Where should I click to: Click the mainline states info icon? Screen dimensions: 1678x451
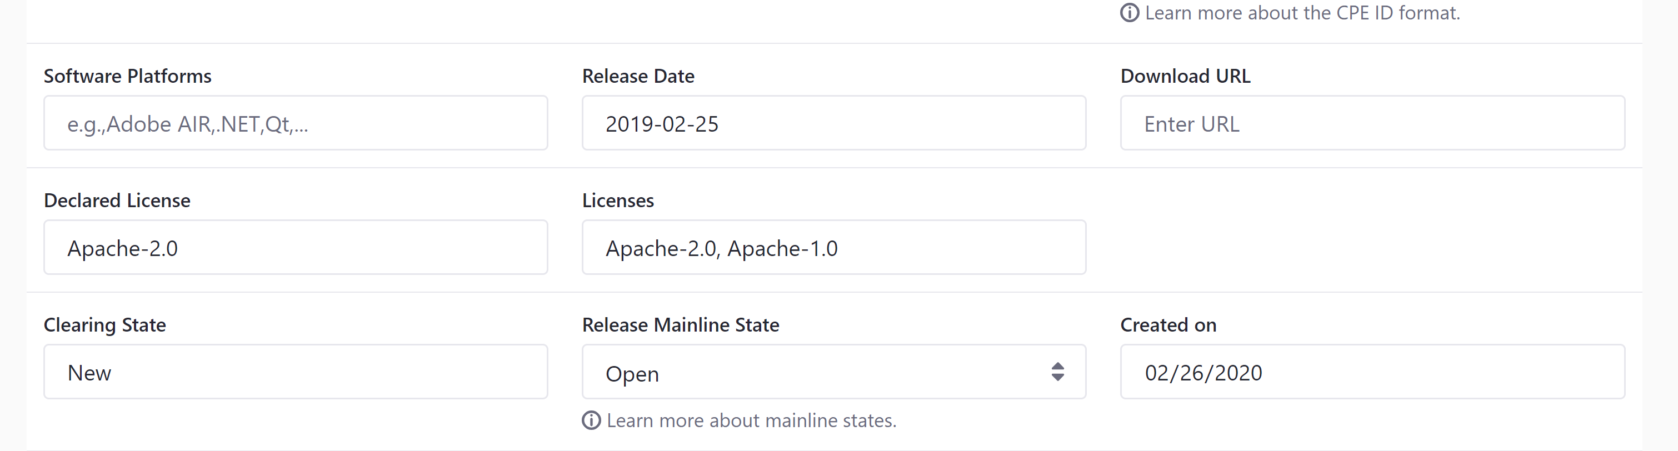590,420
